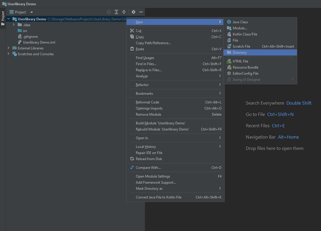Open the Mark Directory as submenu
The image size is (321, 231).
click(175, 189)
